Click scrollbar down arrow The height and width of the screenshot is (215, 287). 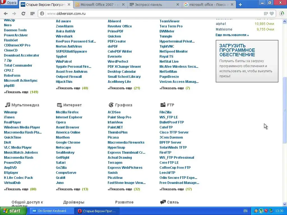tap(285, 204)
